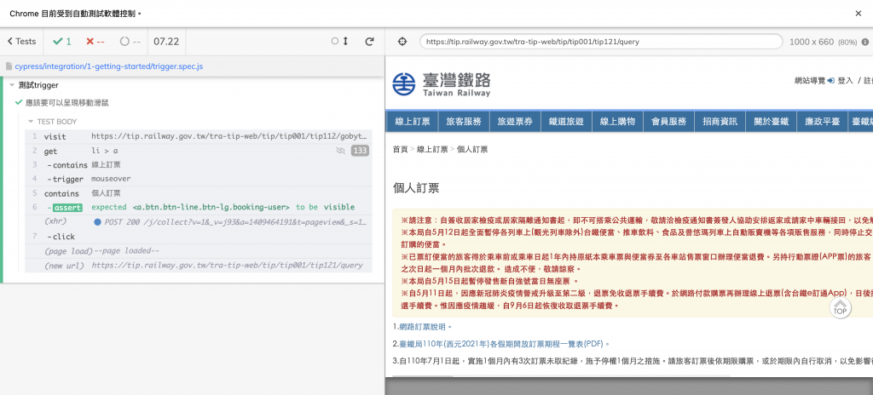Select the assert expected visible command row
Viewport: 873px width, 395px height.
coord(198,207)
